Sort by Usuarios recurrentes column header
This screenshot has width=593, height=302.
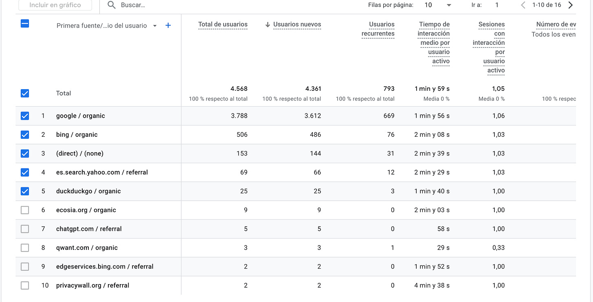378,29
